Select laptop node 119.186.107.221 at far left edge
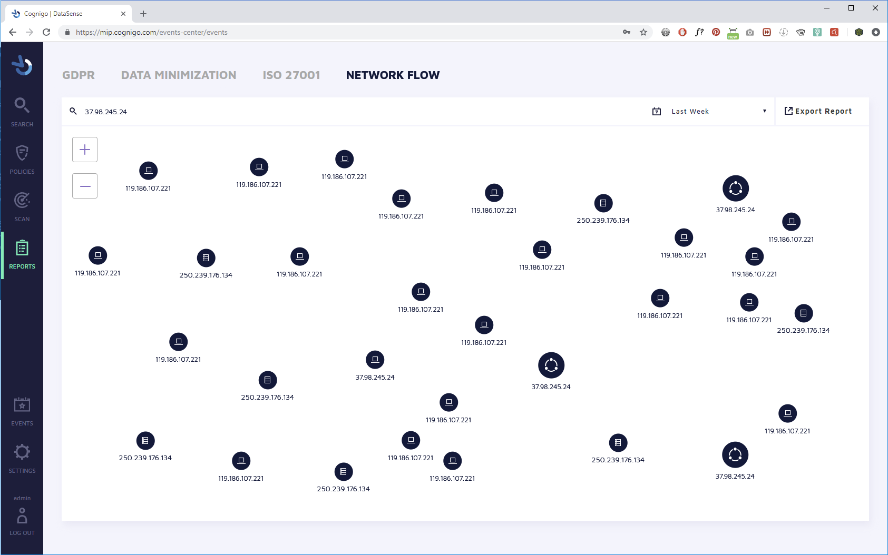The image size is (888, 555). pos(98,255)
